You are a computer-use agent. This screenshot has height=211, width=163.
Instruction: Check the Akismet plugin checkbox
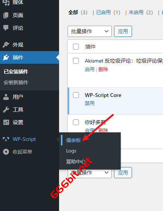(76, 61)
